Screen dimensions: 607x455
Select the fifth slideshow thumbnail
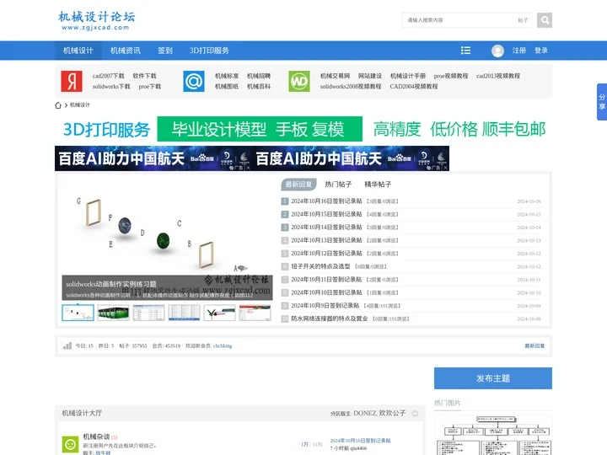(x=219, y=313)
